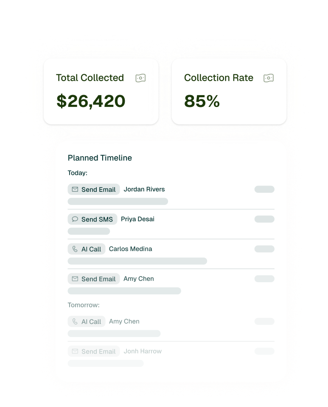Click the Planned Timeline heading
This screenshot has height=407, width=328.
pos(100,158)
